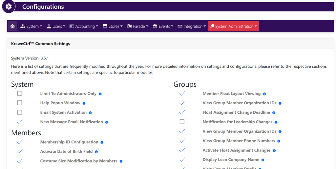Click the Activate Date of Birth Field label
The image size is (336, 169).
pyautogui.click(x=66, y=152)
